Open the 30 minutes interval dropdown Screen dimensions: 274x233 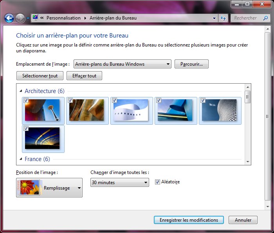(x=120, y=183)
